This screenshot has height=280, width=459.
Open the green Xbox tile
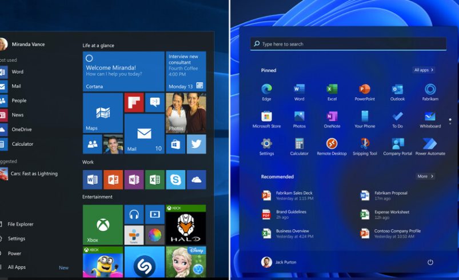click(x=103, y=225)
